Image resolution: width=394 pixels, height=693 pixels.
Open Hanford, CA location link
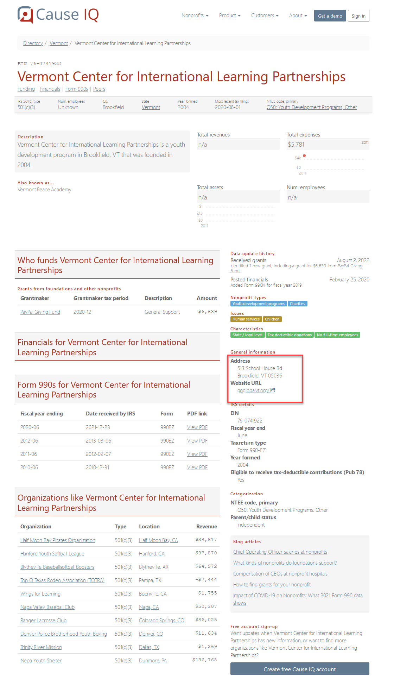point(152,554)
